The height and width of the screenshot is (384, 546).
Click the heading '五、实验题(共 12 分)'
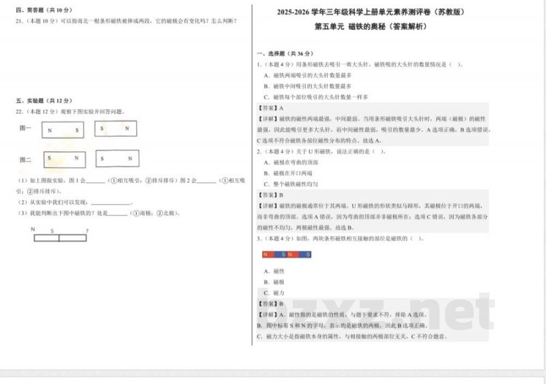click(44, 101)
